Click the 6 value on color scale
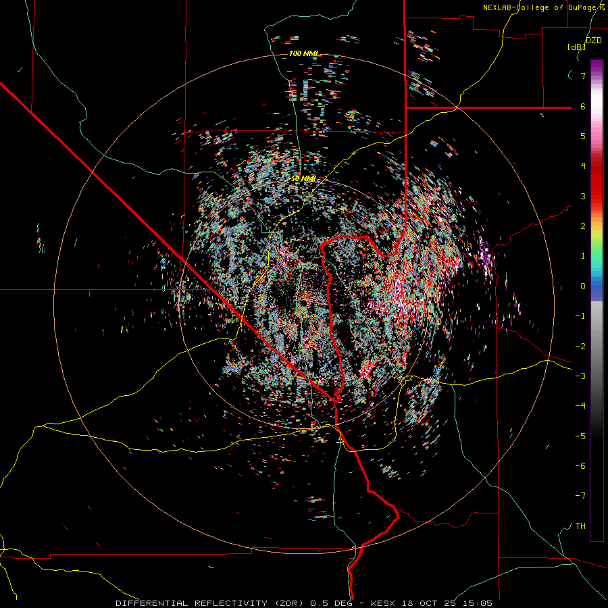This screenshot has width=608, height=608. click(583, 106)
